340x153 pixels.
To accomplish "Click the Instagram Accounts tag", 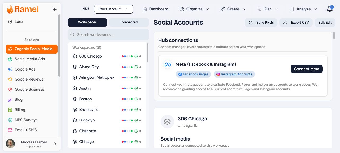I will tap(234, 74).
